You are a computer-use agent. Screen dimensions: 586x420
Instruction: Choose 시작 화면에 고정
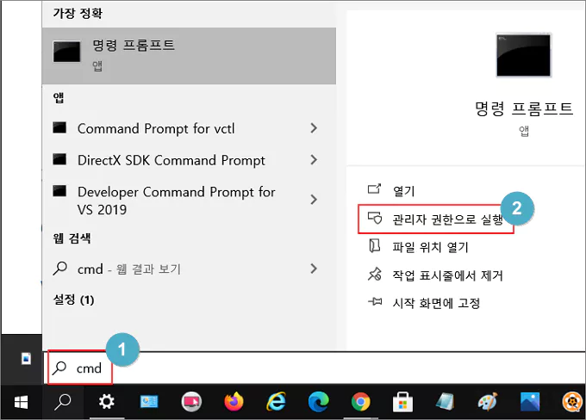coord(424,303)
